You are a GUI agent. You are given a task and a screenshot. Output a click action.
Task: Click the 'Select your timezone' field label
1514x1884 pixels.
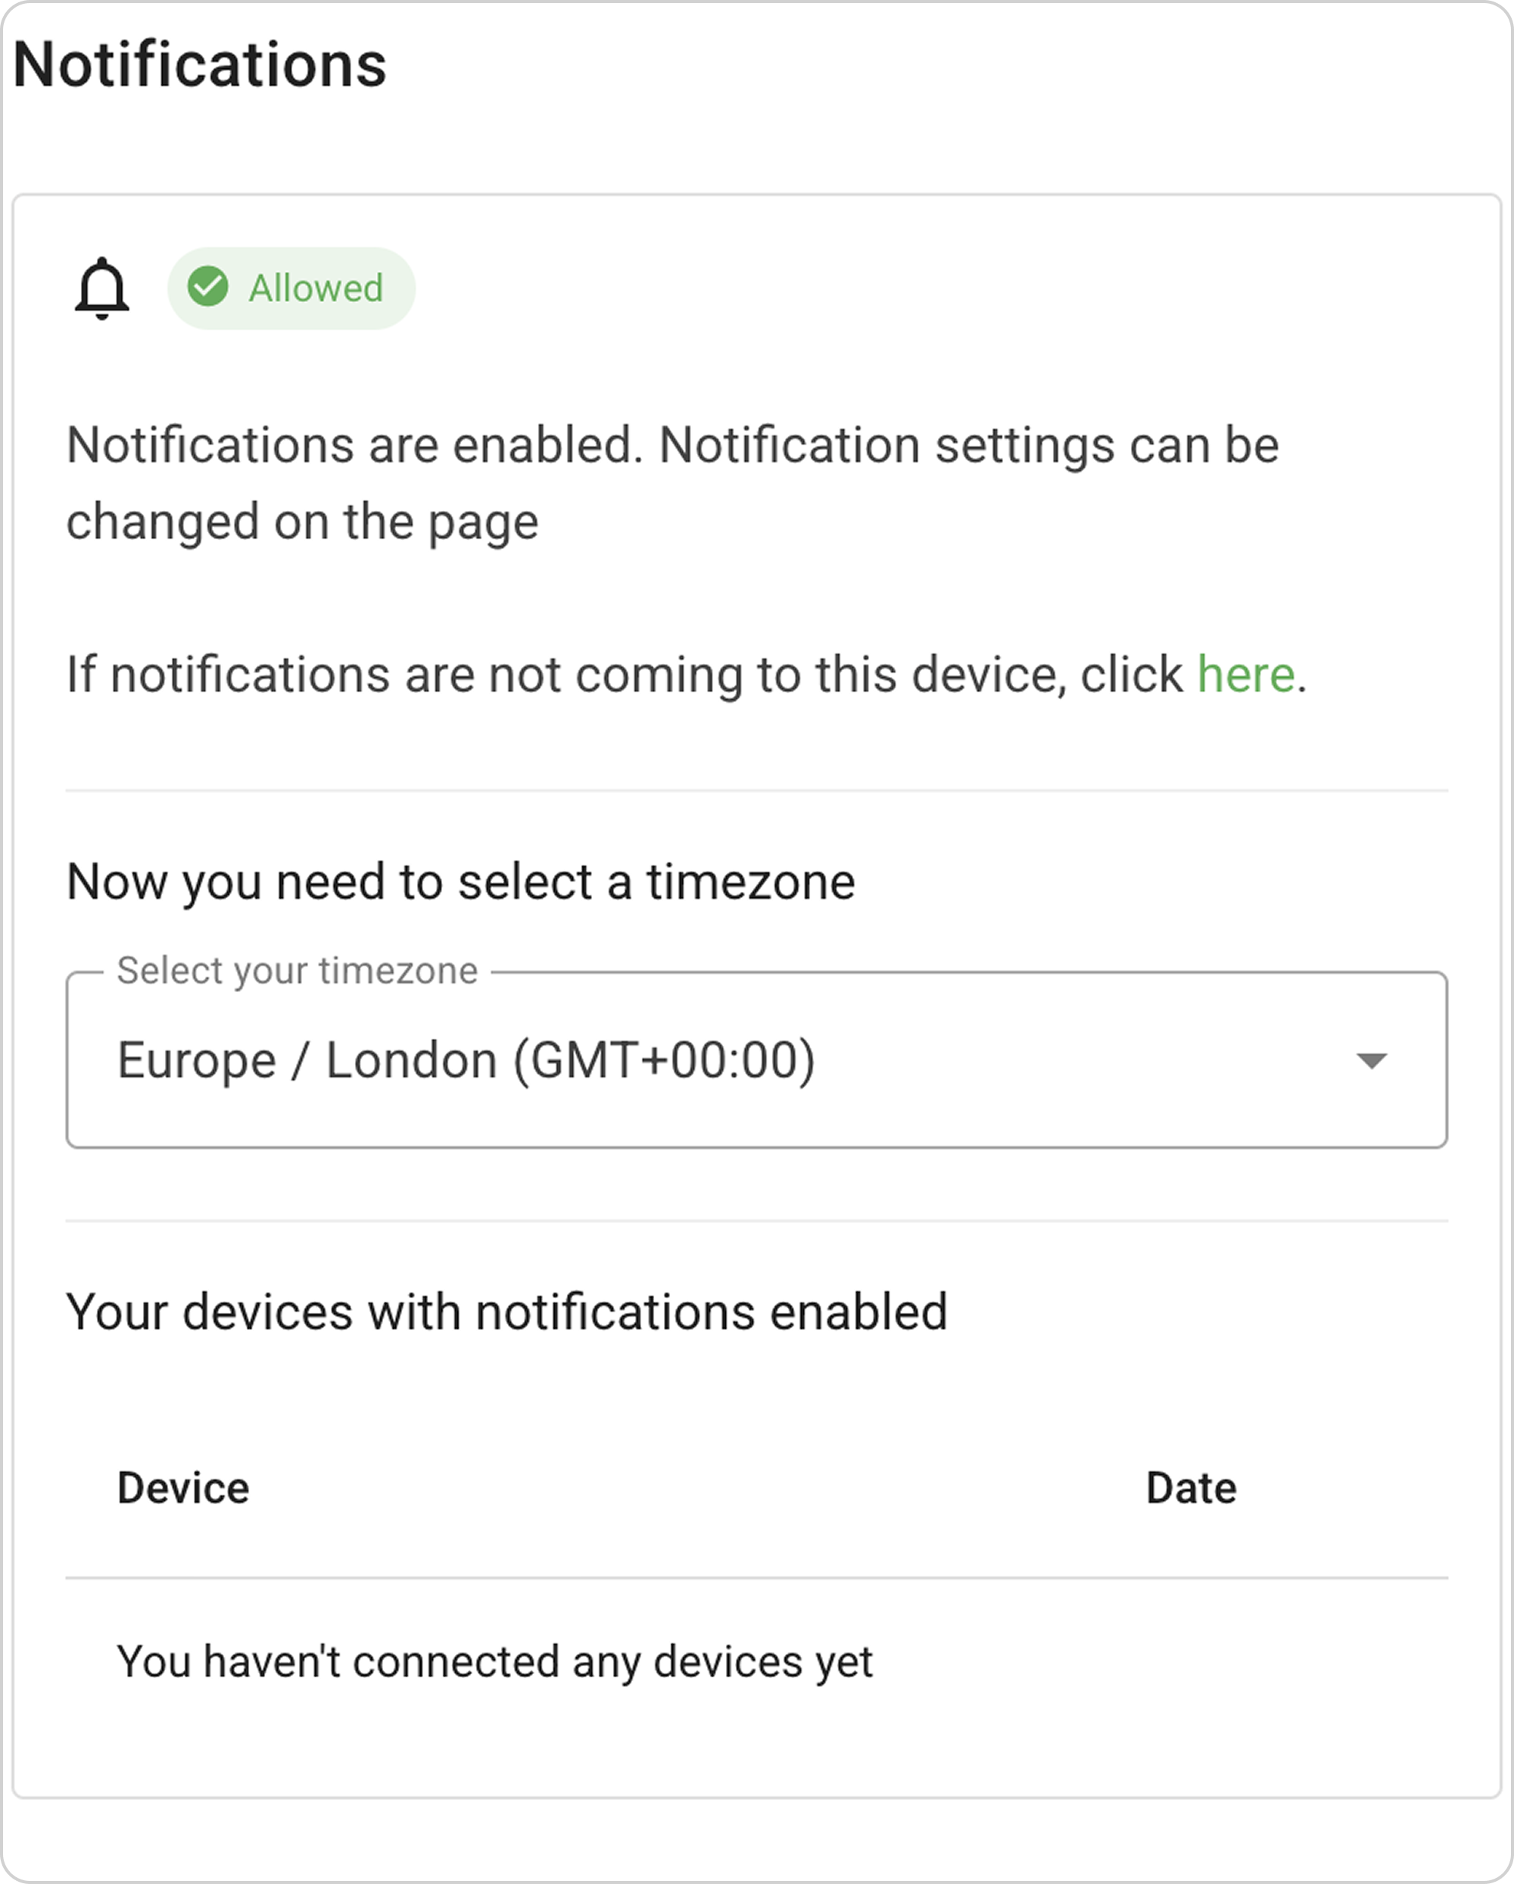pos(297,971)
